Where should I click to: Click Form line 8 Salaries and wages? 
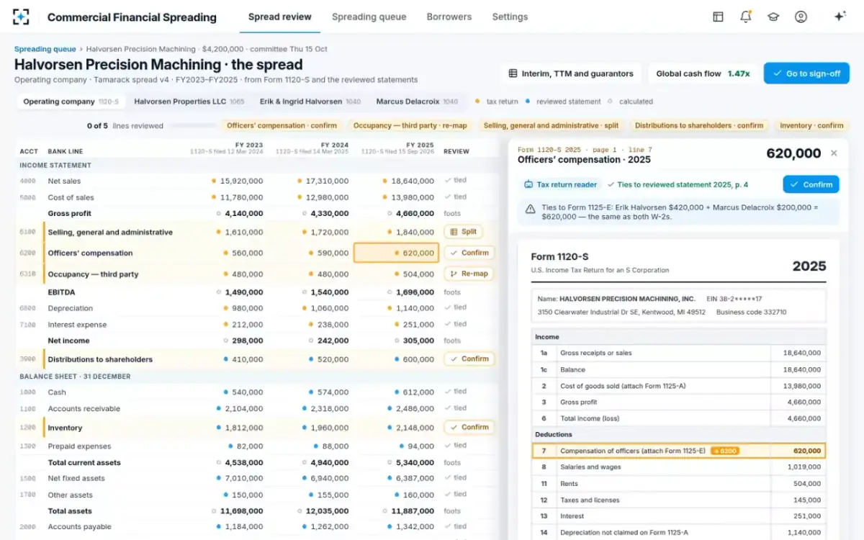tap(679, 467)
